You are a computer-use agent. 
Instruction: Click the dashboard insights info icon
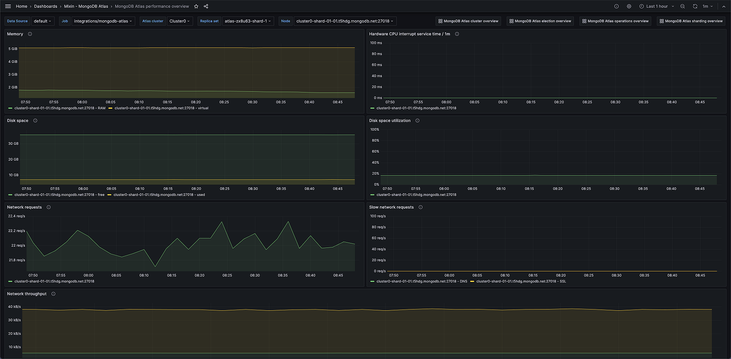point(616,6)
